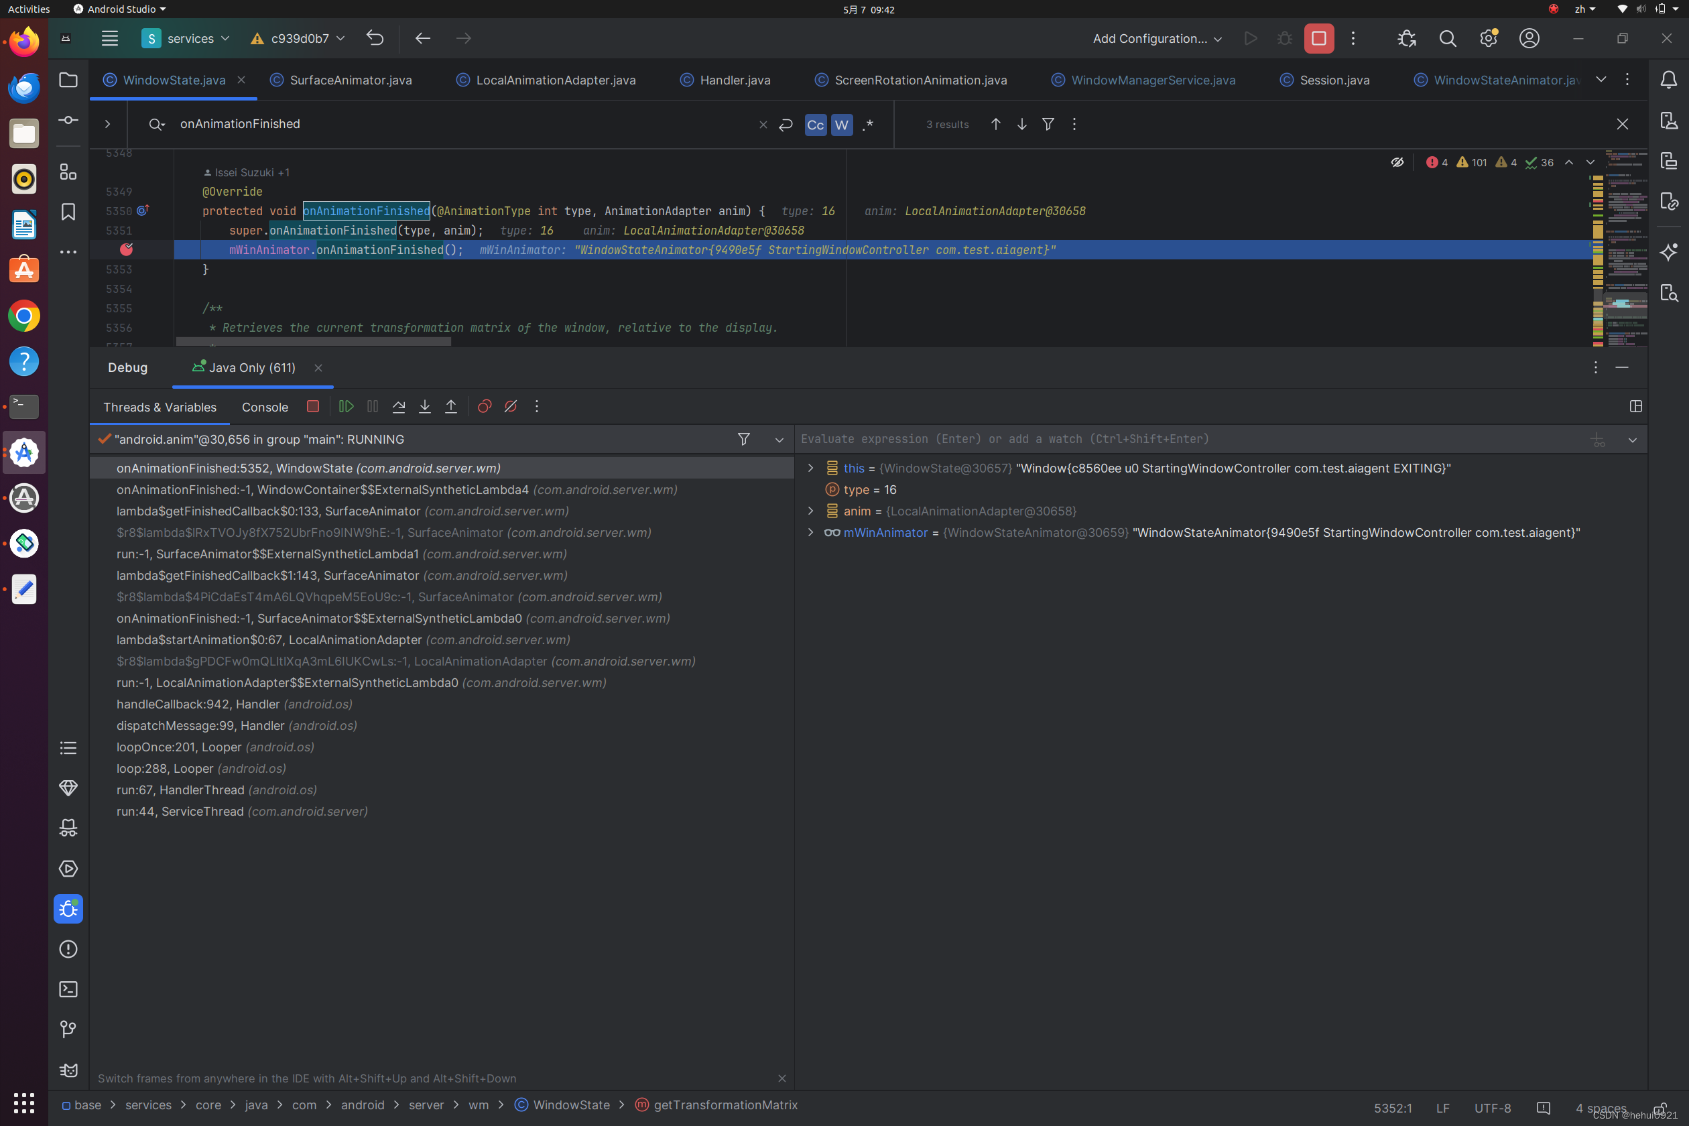
Task: Open Google Chrome from the dock
Action: [24, 316]
